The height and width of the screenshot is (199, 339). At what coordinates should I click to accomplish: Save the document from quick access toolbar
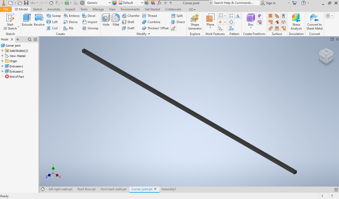26,3
